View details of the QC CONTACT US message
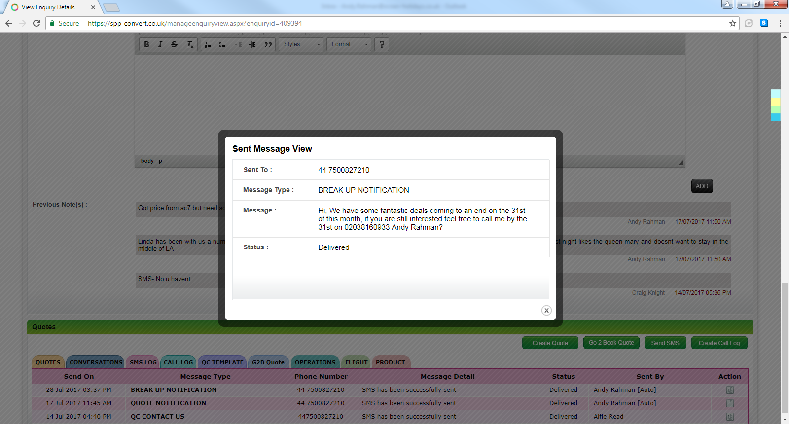This screenshot has height=424, width=789. pyautogui.click(x=730, y=417)
